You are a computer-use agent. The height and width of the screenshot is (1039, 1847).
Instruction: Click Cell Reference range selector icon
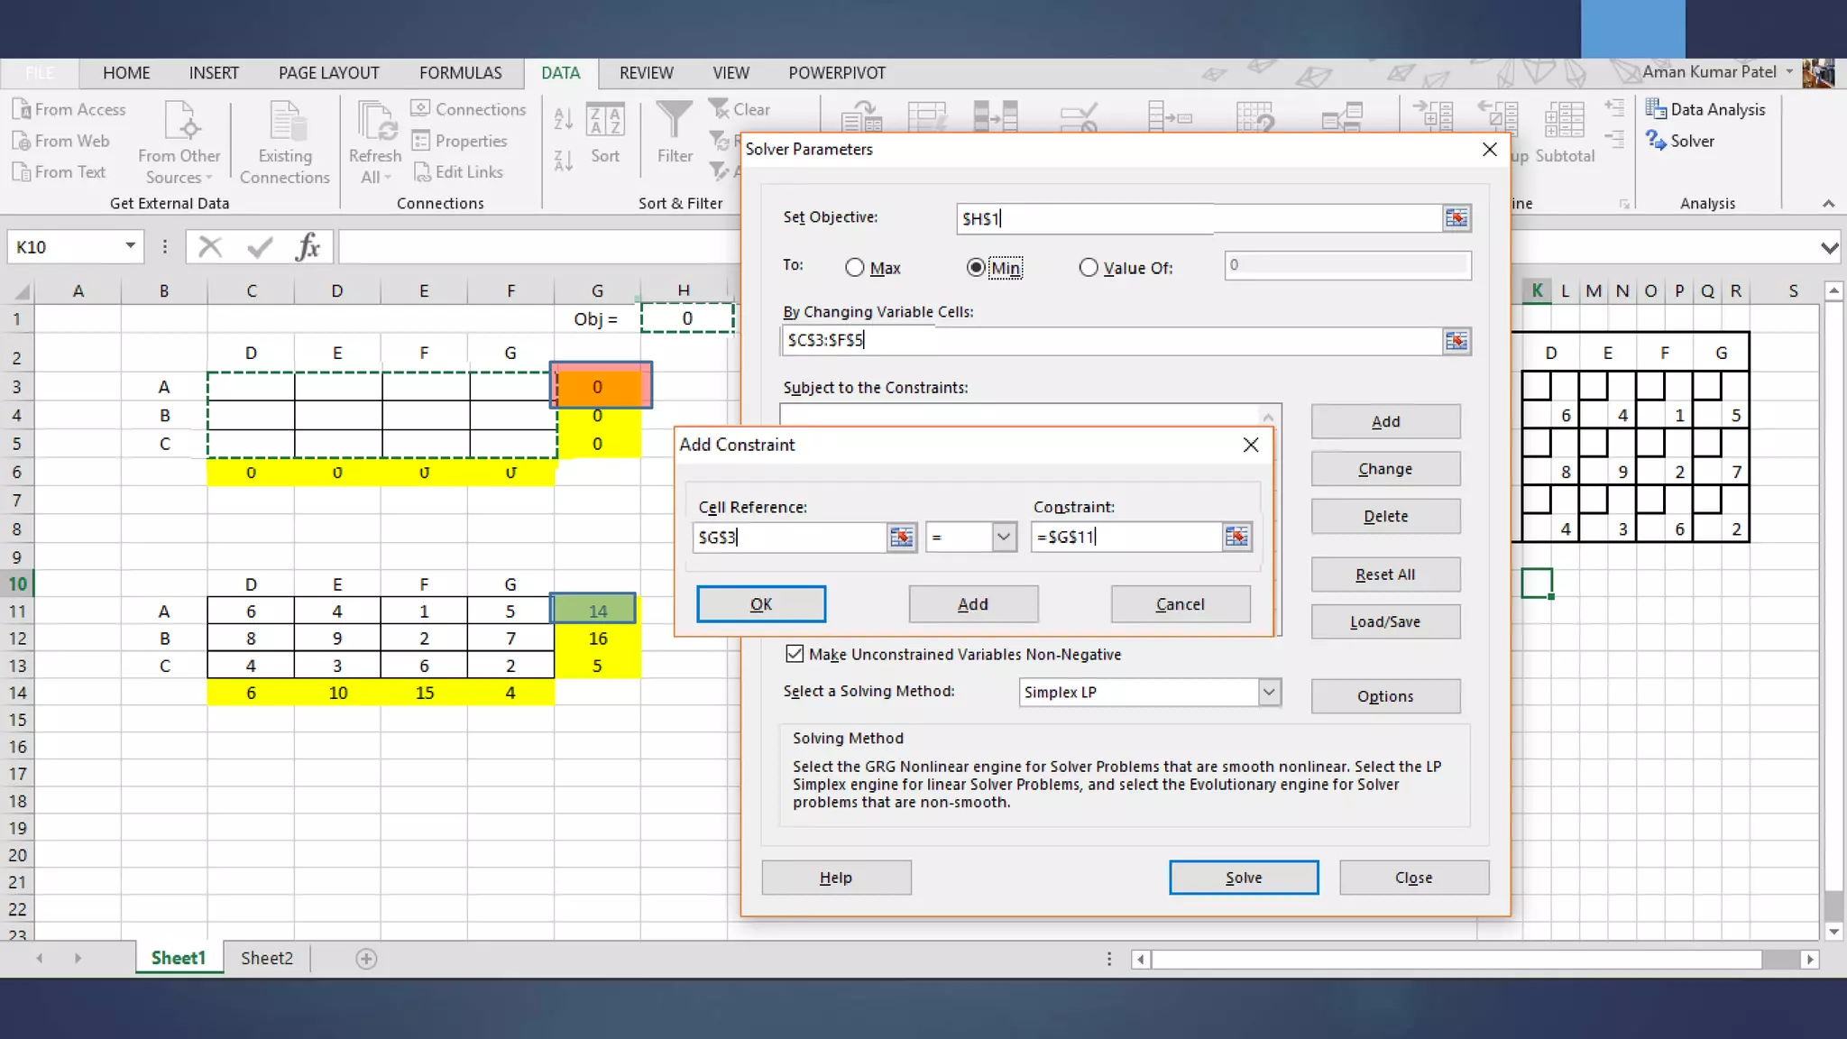click(901, 538)
